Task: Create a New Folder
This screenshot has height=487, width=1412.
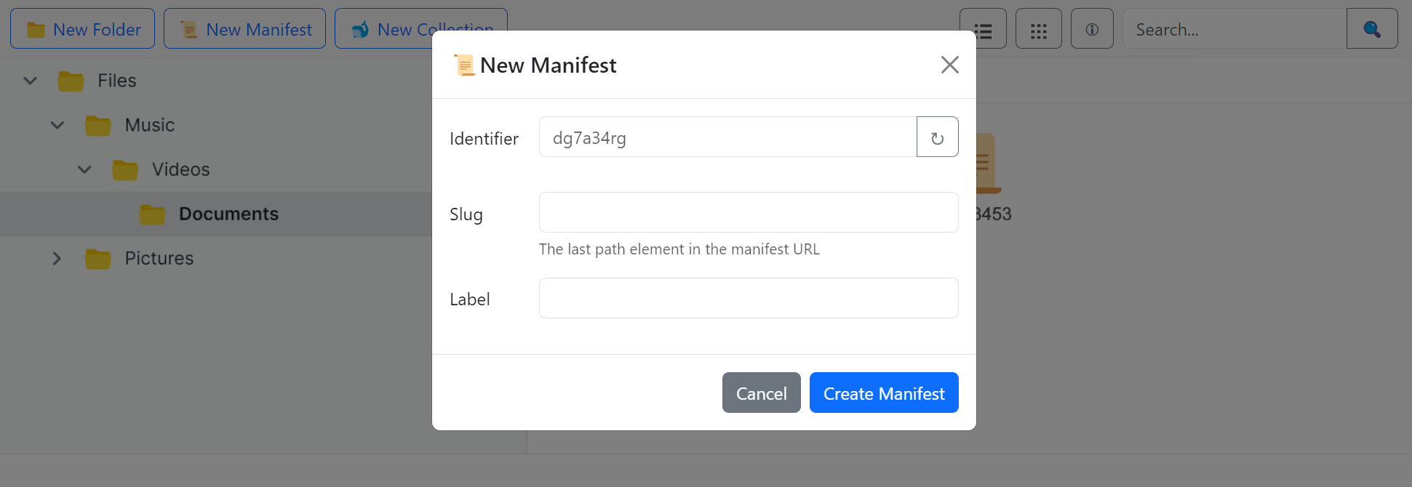Action: 82,29
